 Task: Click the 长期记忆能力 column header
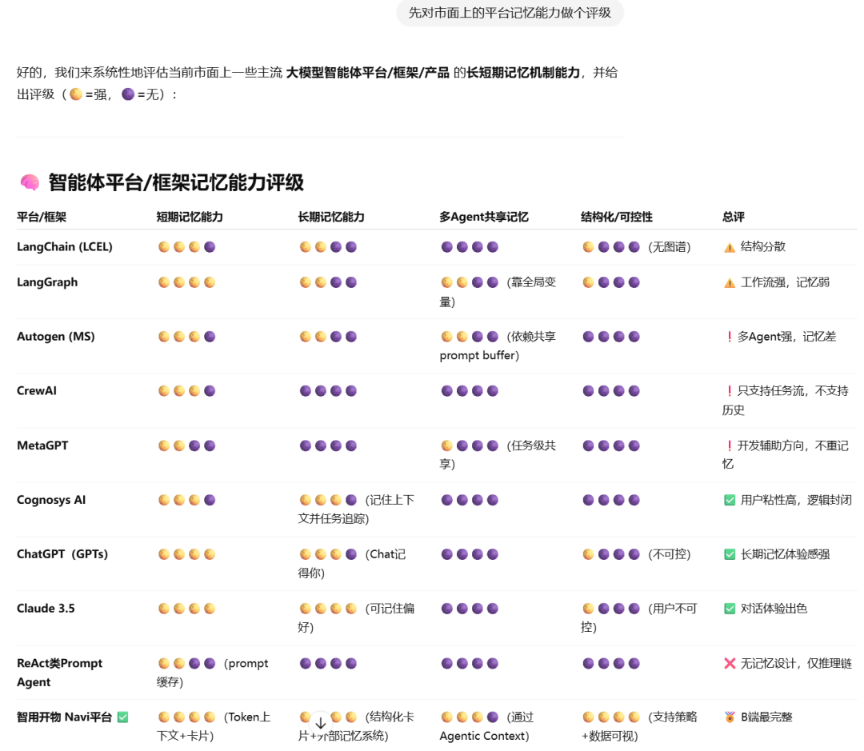331,217
